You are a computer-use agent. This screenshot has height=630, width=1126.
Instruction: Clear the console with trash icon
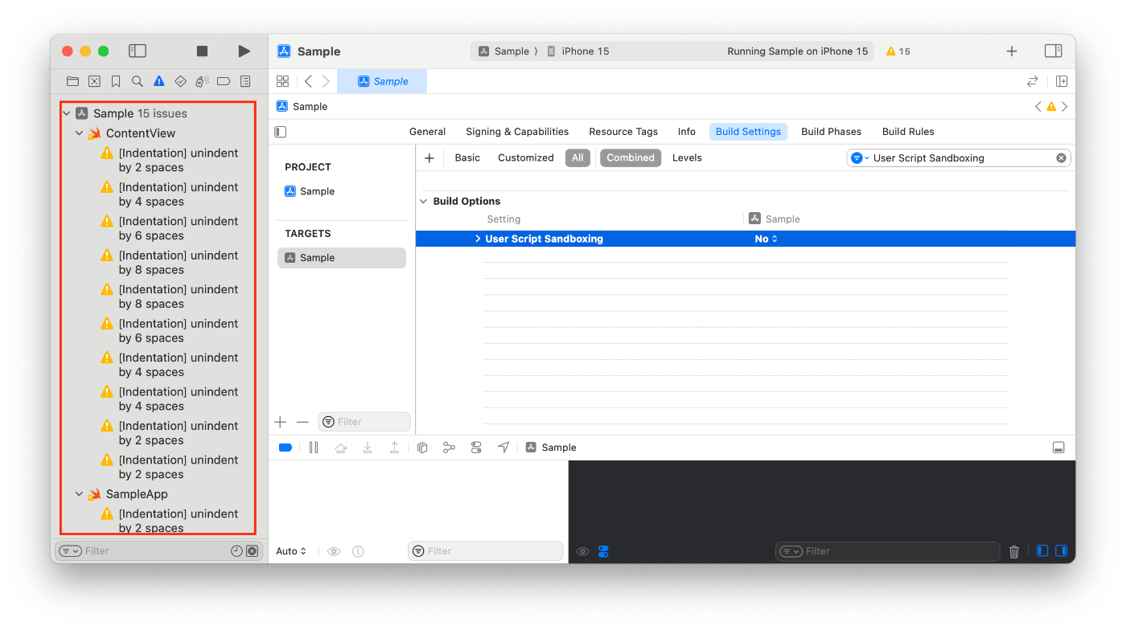click(1014, 551)
